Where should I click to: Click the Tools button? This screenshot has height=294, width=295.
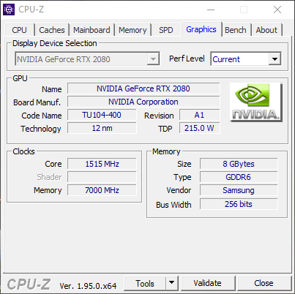point(145,283)
